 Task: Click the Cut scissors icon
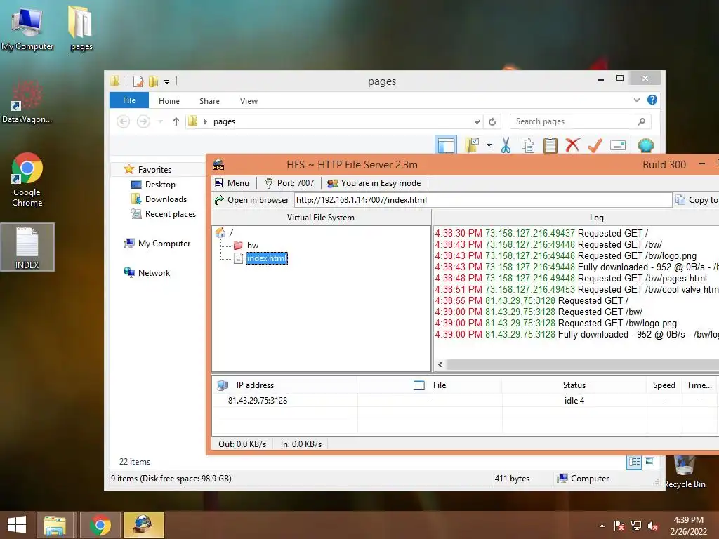[506, 145]
